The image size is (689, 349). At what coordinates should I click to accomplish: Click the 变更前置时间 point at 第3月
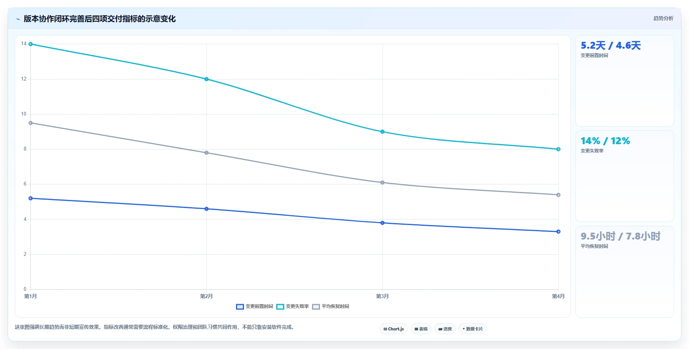pos(382,223)
